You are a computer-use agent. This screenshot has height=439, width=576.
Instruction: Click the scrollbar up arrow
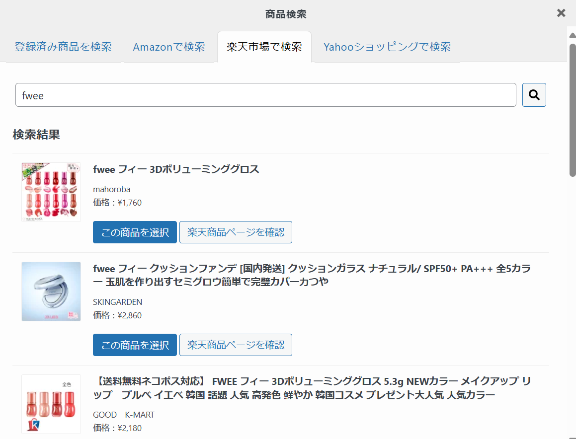(573, 35)
